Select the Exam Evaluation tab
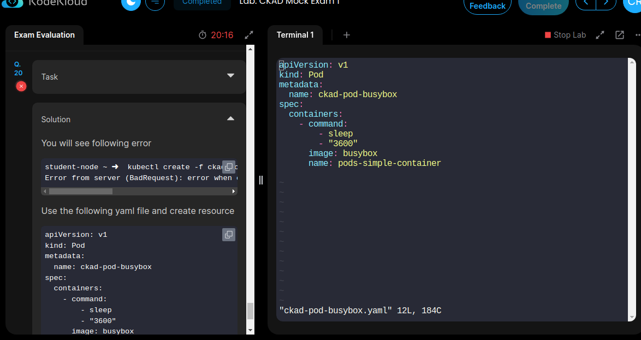This screenshot has width=641, height=340. 44,35
